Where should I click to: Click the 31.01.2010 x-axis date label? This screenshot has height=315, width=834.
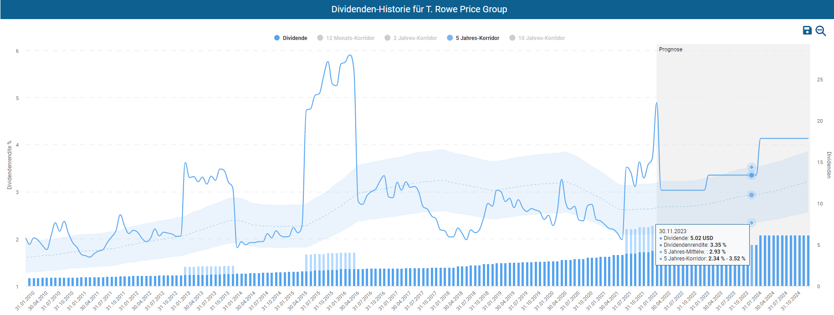[25, 300]
